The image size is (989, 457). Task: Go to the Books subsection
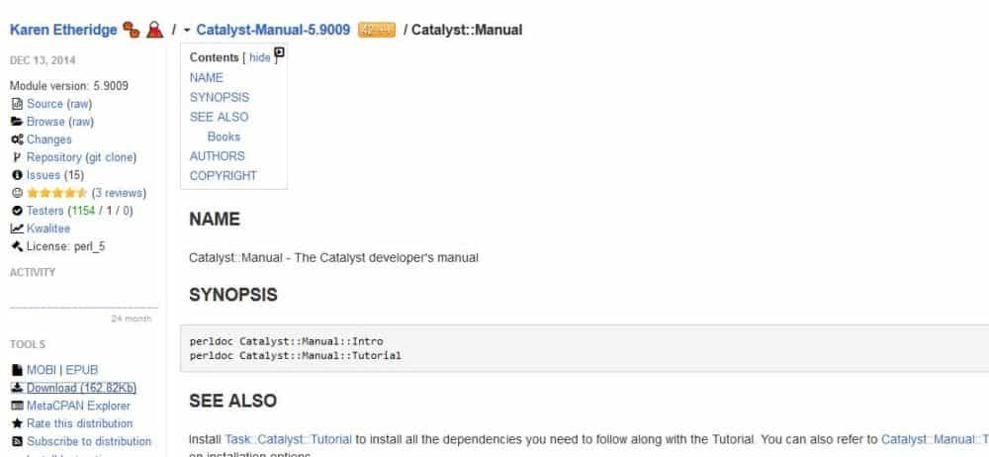pos(224,137)
